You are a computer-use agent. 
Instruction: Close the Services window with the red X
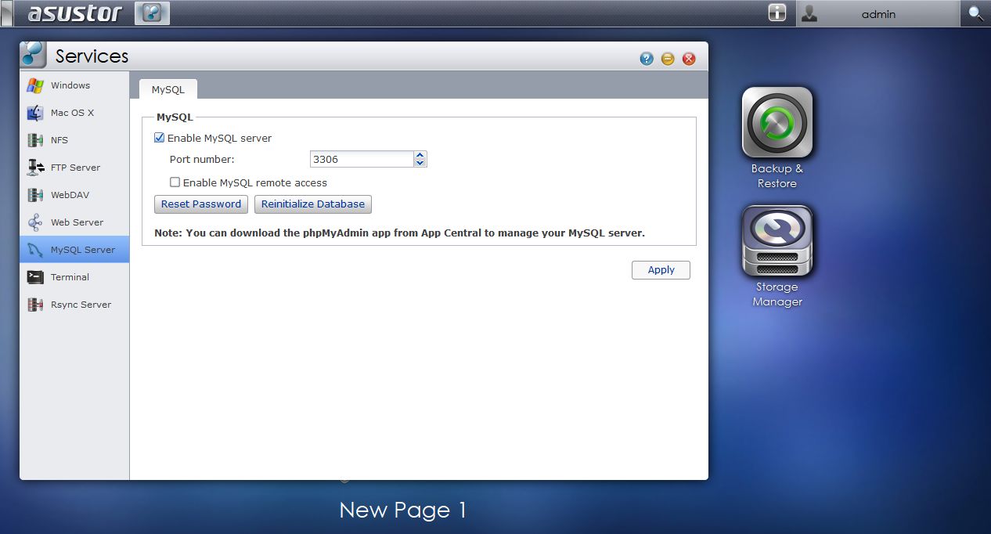[689, 59]
